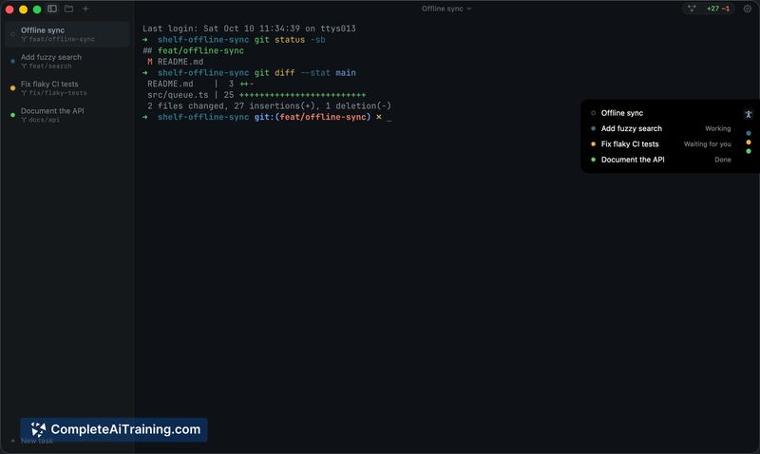
Task: Click the git:(feat/offline-sync) prompt text
Action: point(313,117)
